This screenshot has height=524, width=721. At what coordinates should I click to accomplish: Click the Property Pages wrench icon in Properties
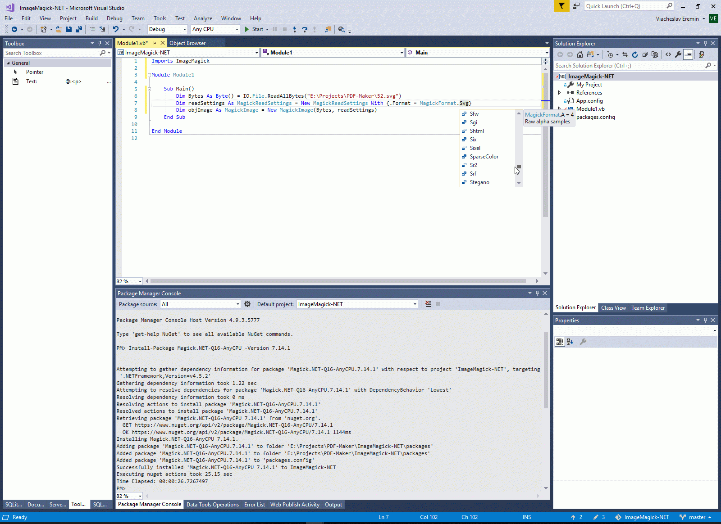tap(583, 342)
